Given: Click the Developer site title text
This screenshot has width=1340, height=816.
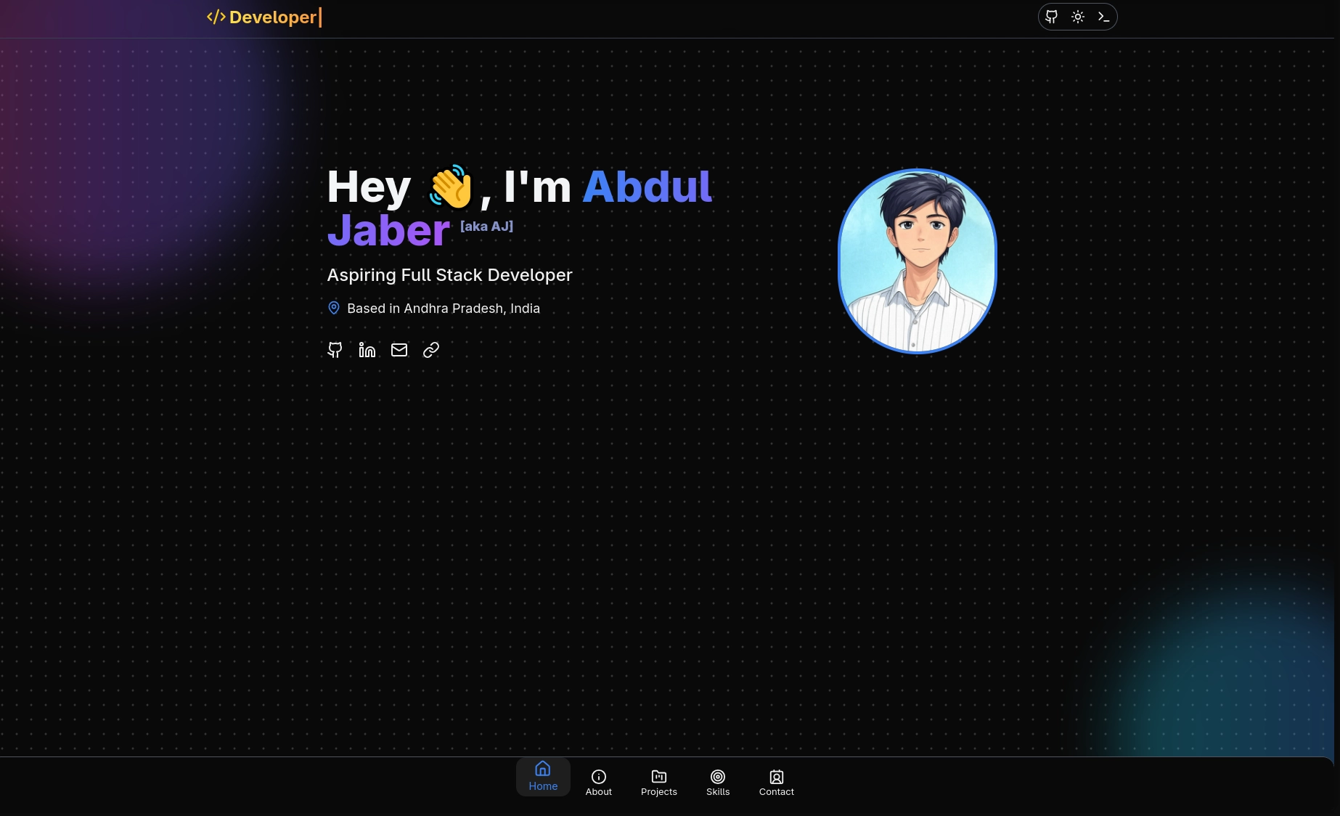Looking at the screenshot, I should (273, 17).
